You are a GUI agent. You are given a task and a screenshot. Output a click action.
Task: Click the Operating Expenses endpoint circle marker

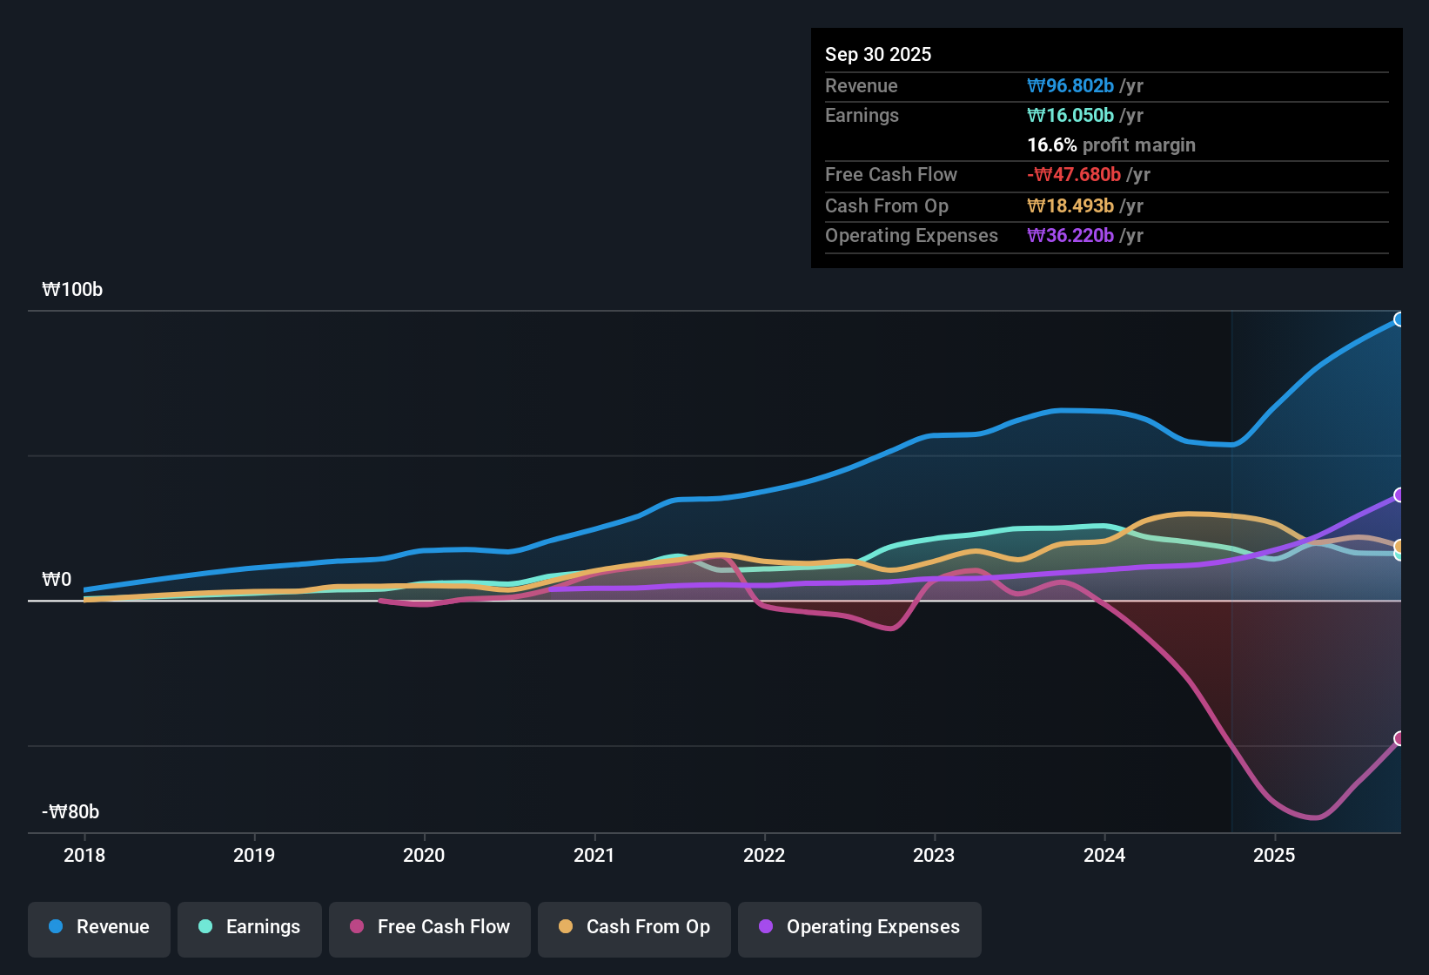pos(1399,494)
